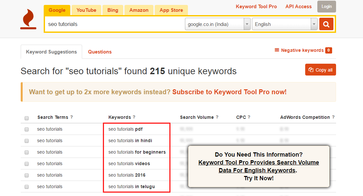
Task: Check the box for seo tutorials for beginners row
Action: click(x=27, y=152)
